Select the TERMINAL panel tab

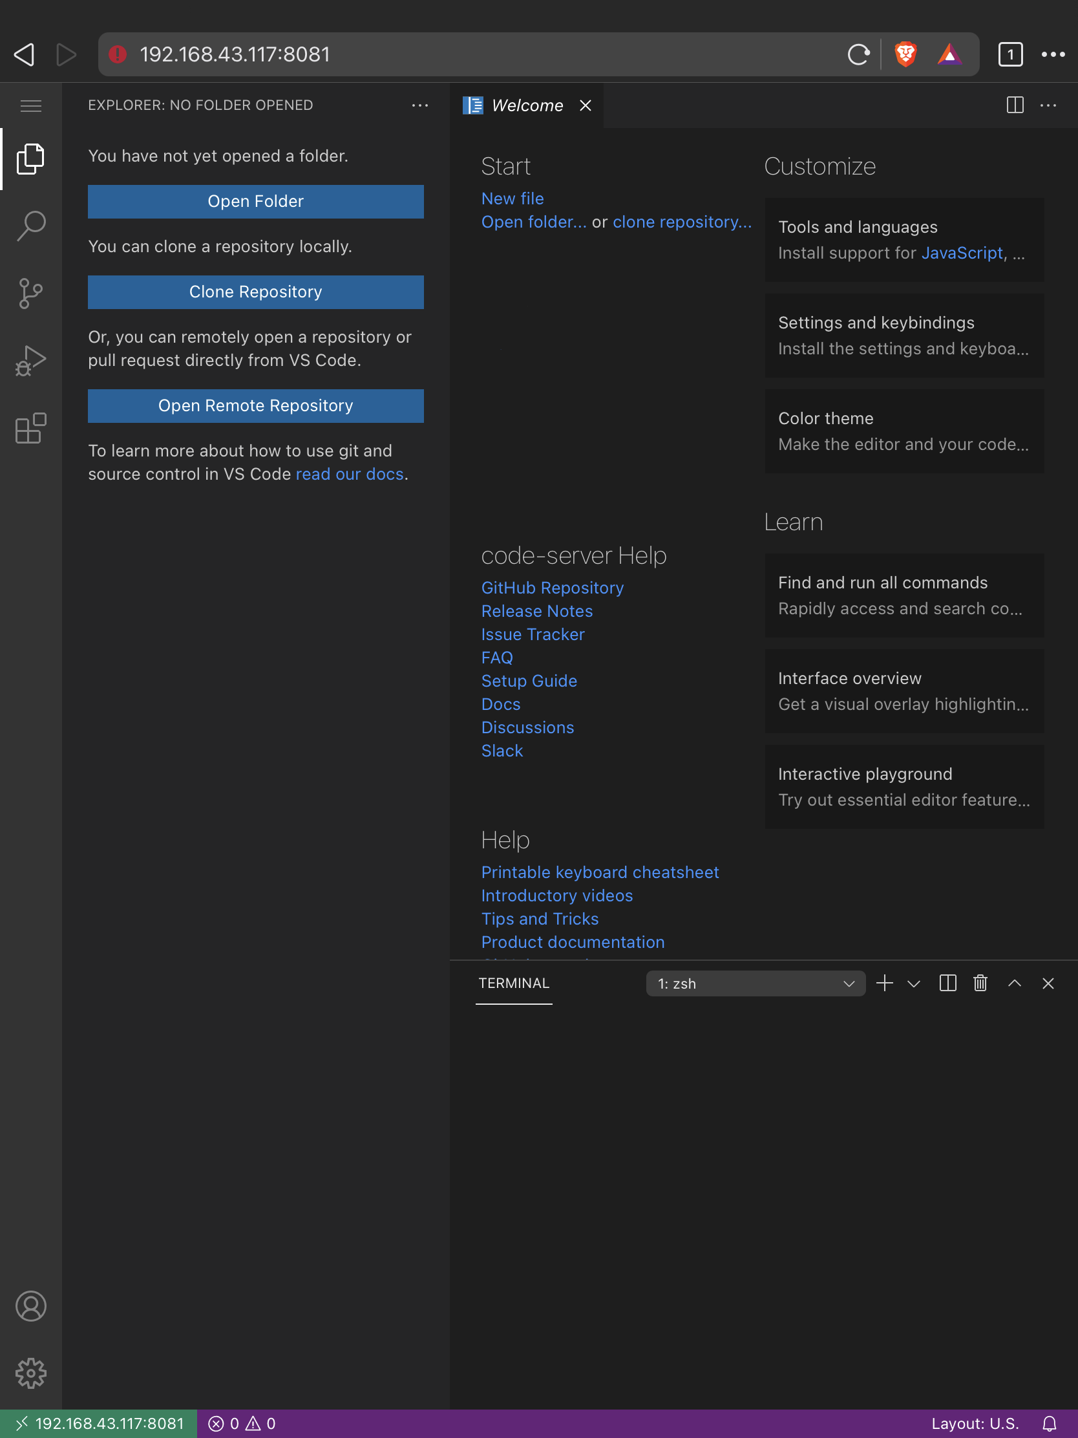tap(514, 983)
